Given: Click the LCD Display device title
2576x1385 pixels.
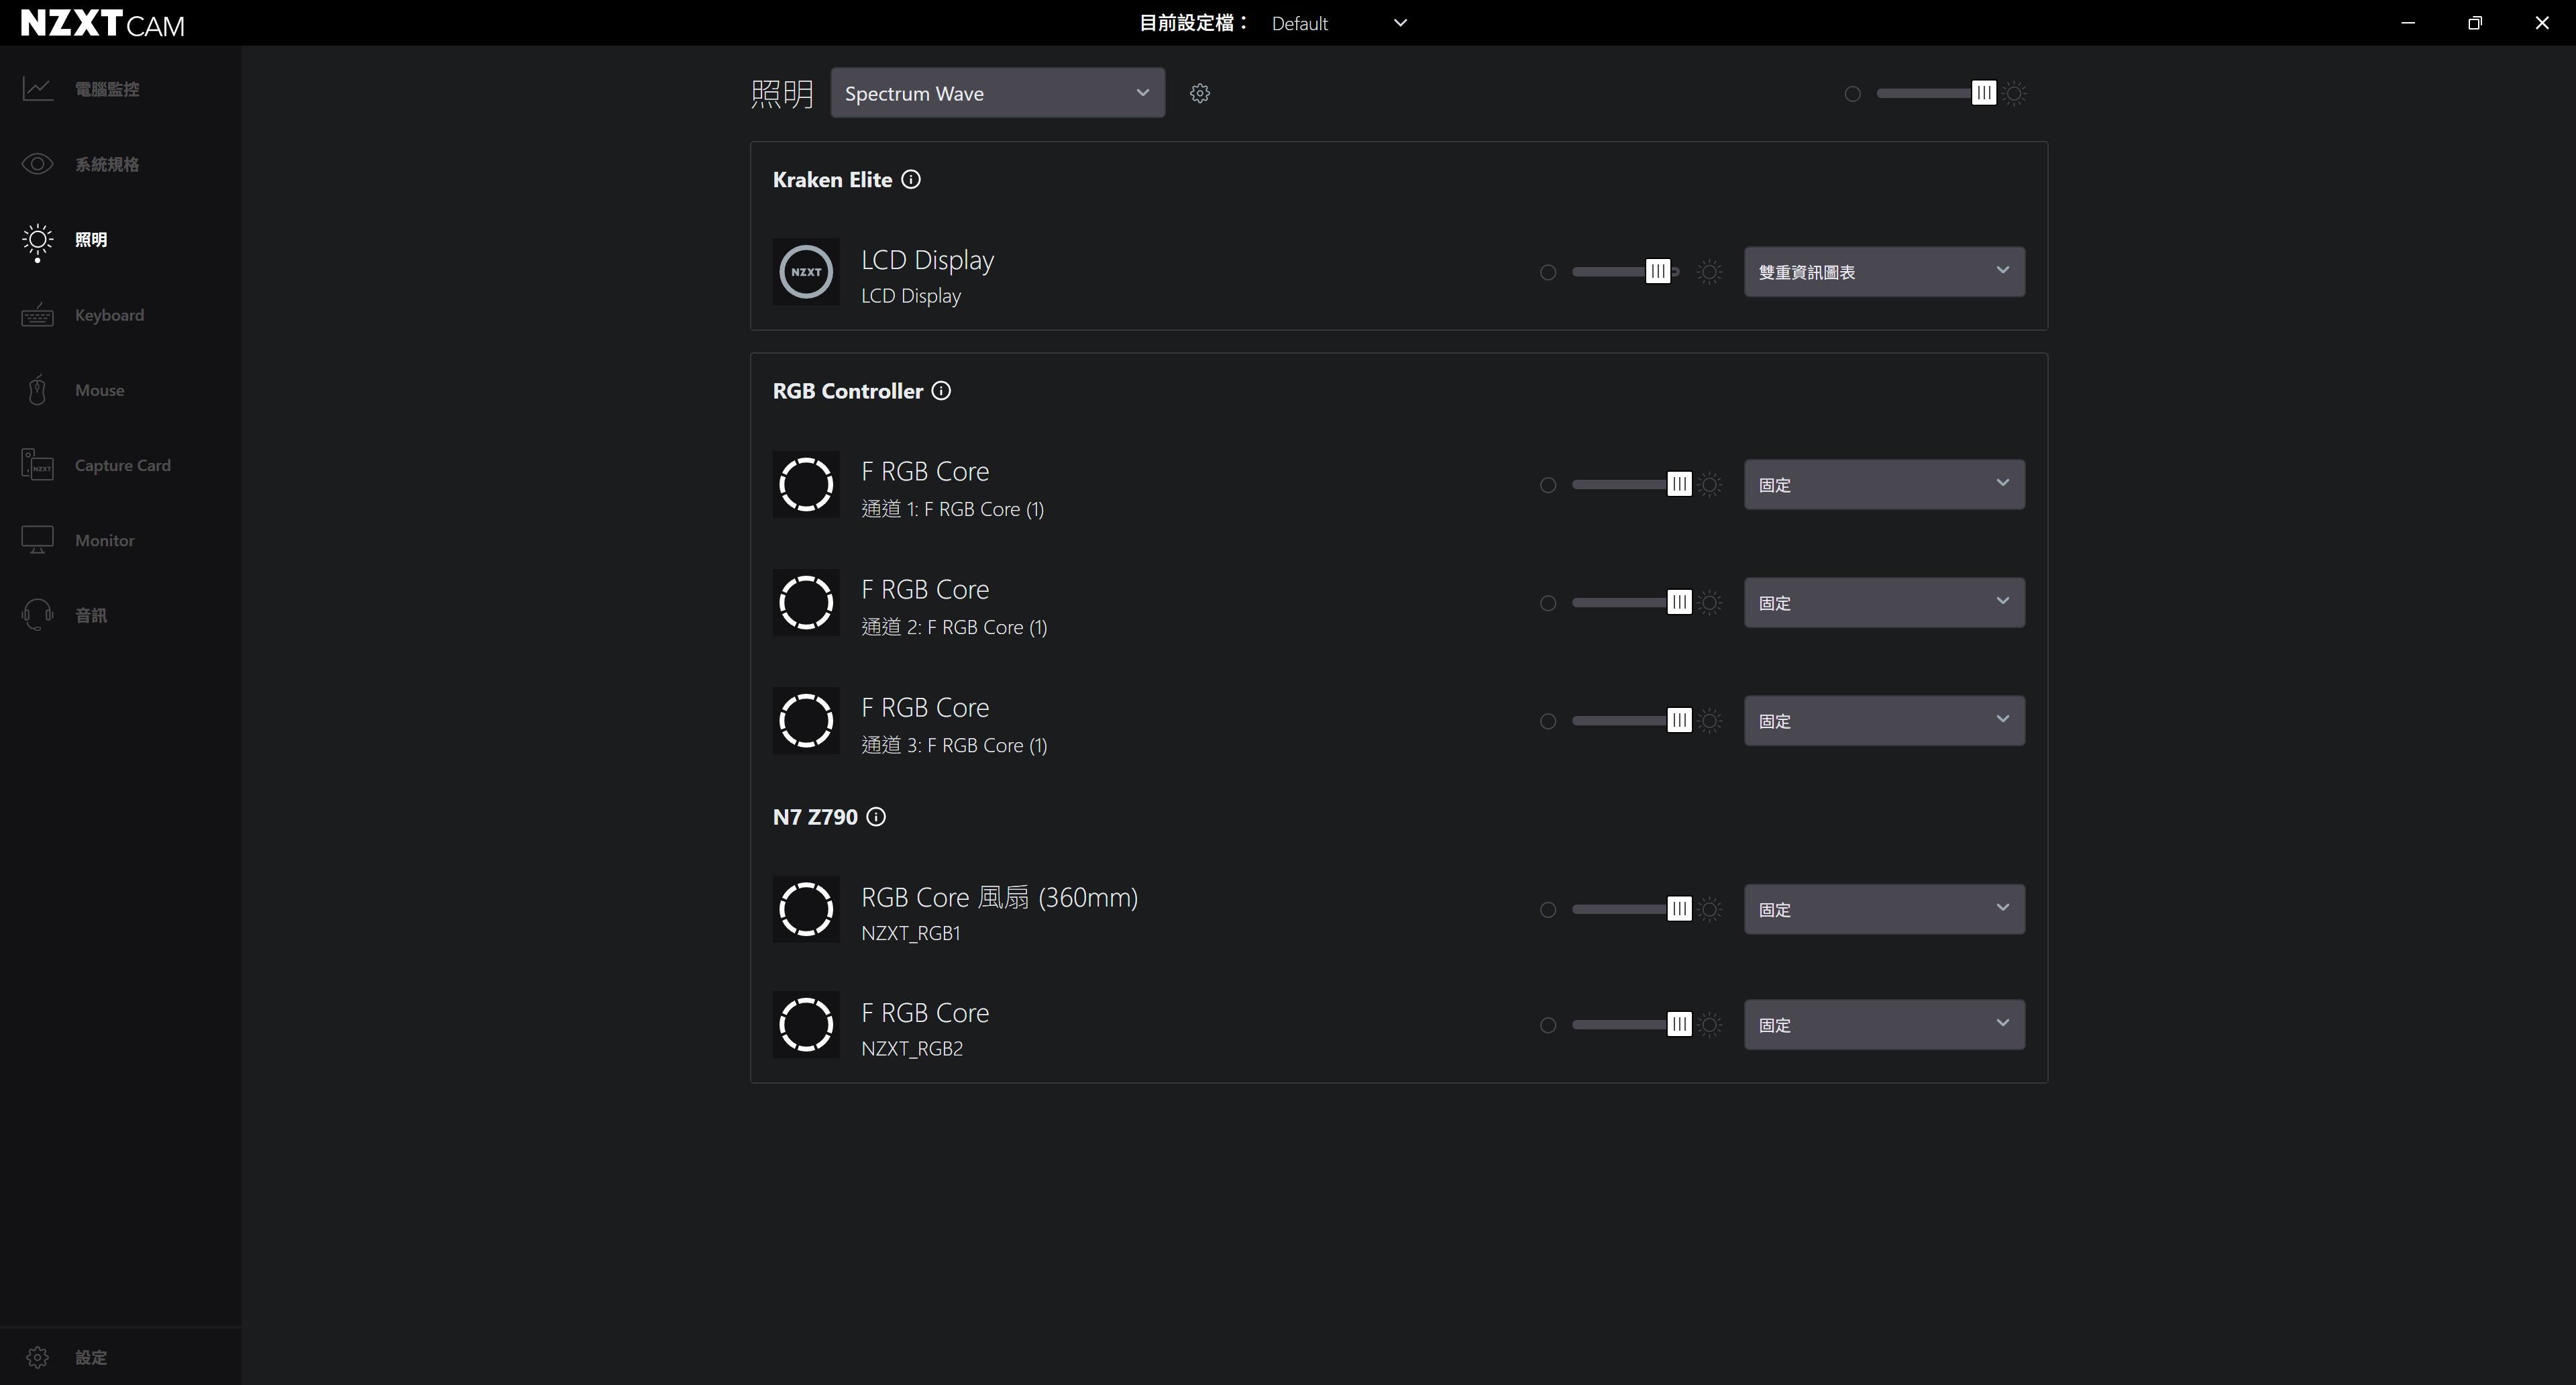Looking at the screenshot, I should (927, 260).
